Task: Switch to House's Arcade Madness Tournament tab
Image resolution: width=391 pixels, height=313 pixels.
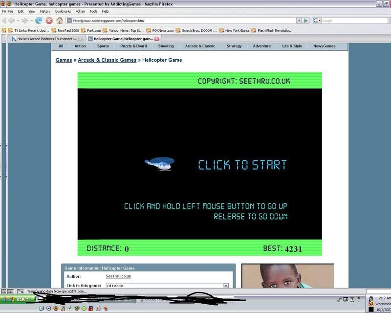Action: coord(44,39)
